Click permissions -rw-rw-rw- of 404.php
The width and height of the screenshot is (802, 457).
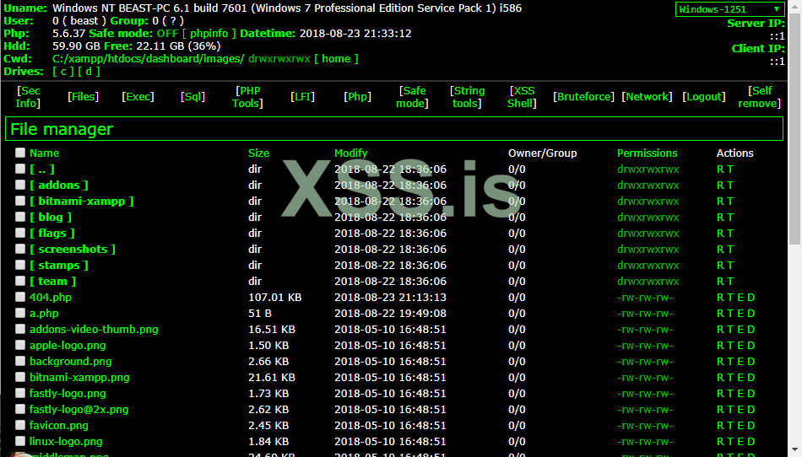[x=645, y=297]
